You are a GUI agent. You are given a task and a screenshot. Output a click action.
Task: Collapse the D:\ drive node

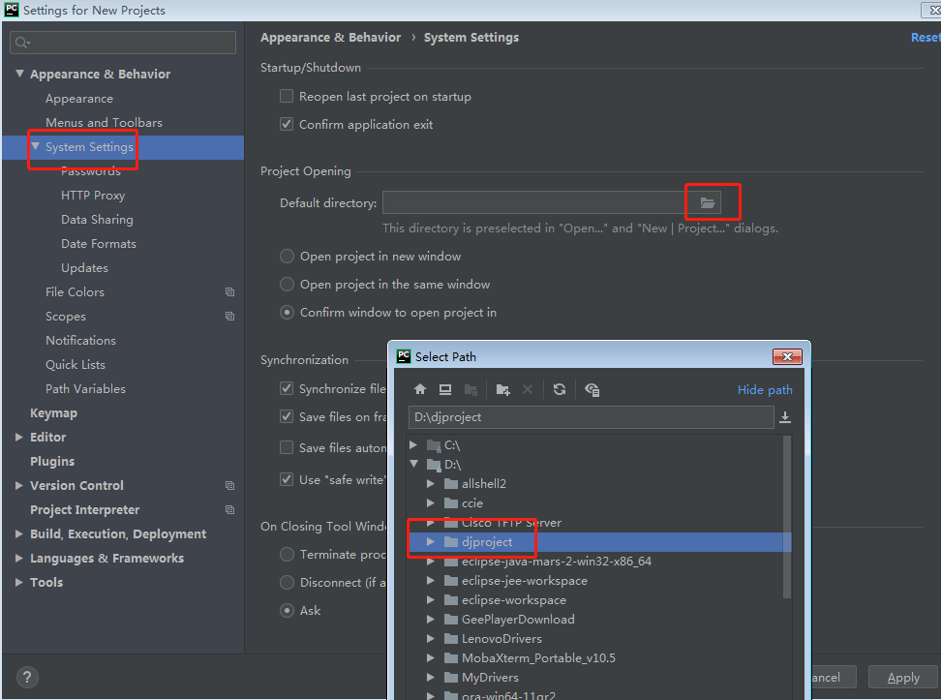point(414,464)
